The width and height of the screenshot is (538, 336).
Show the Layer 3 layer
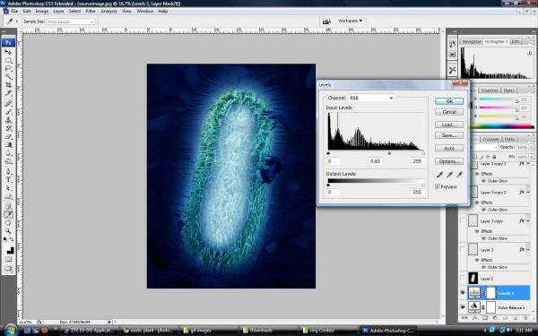pos(463,249)
